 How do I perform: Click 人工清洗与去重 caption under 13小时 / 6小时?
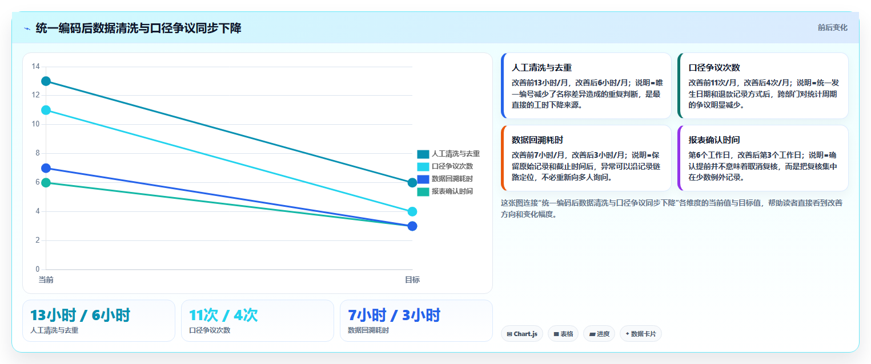tap(54, 330)
